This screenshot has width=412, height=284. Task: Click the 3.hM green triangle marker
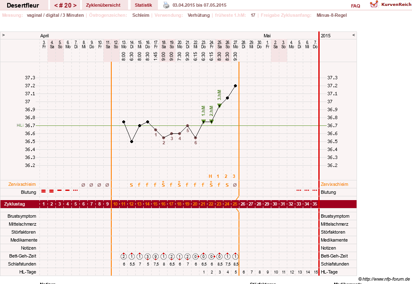coord(219,106)
